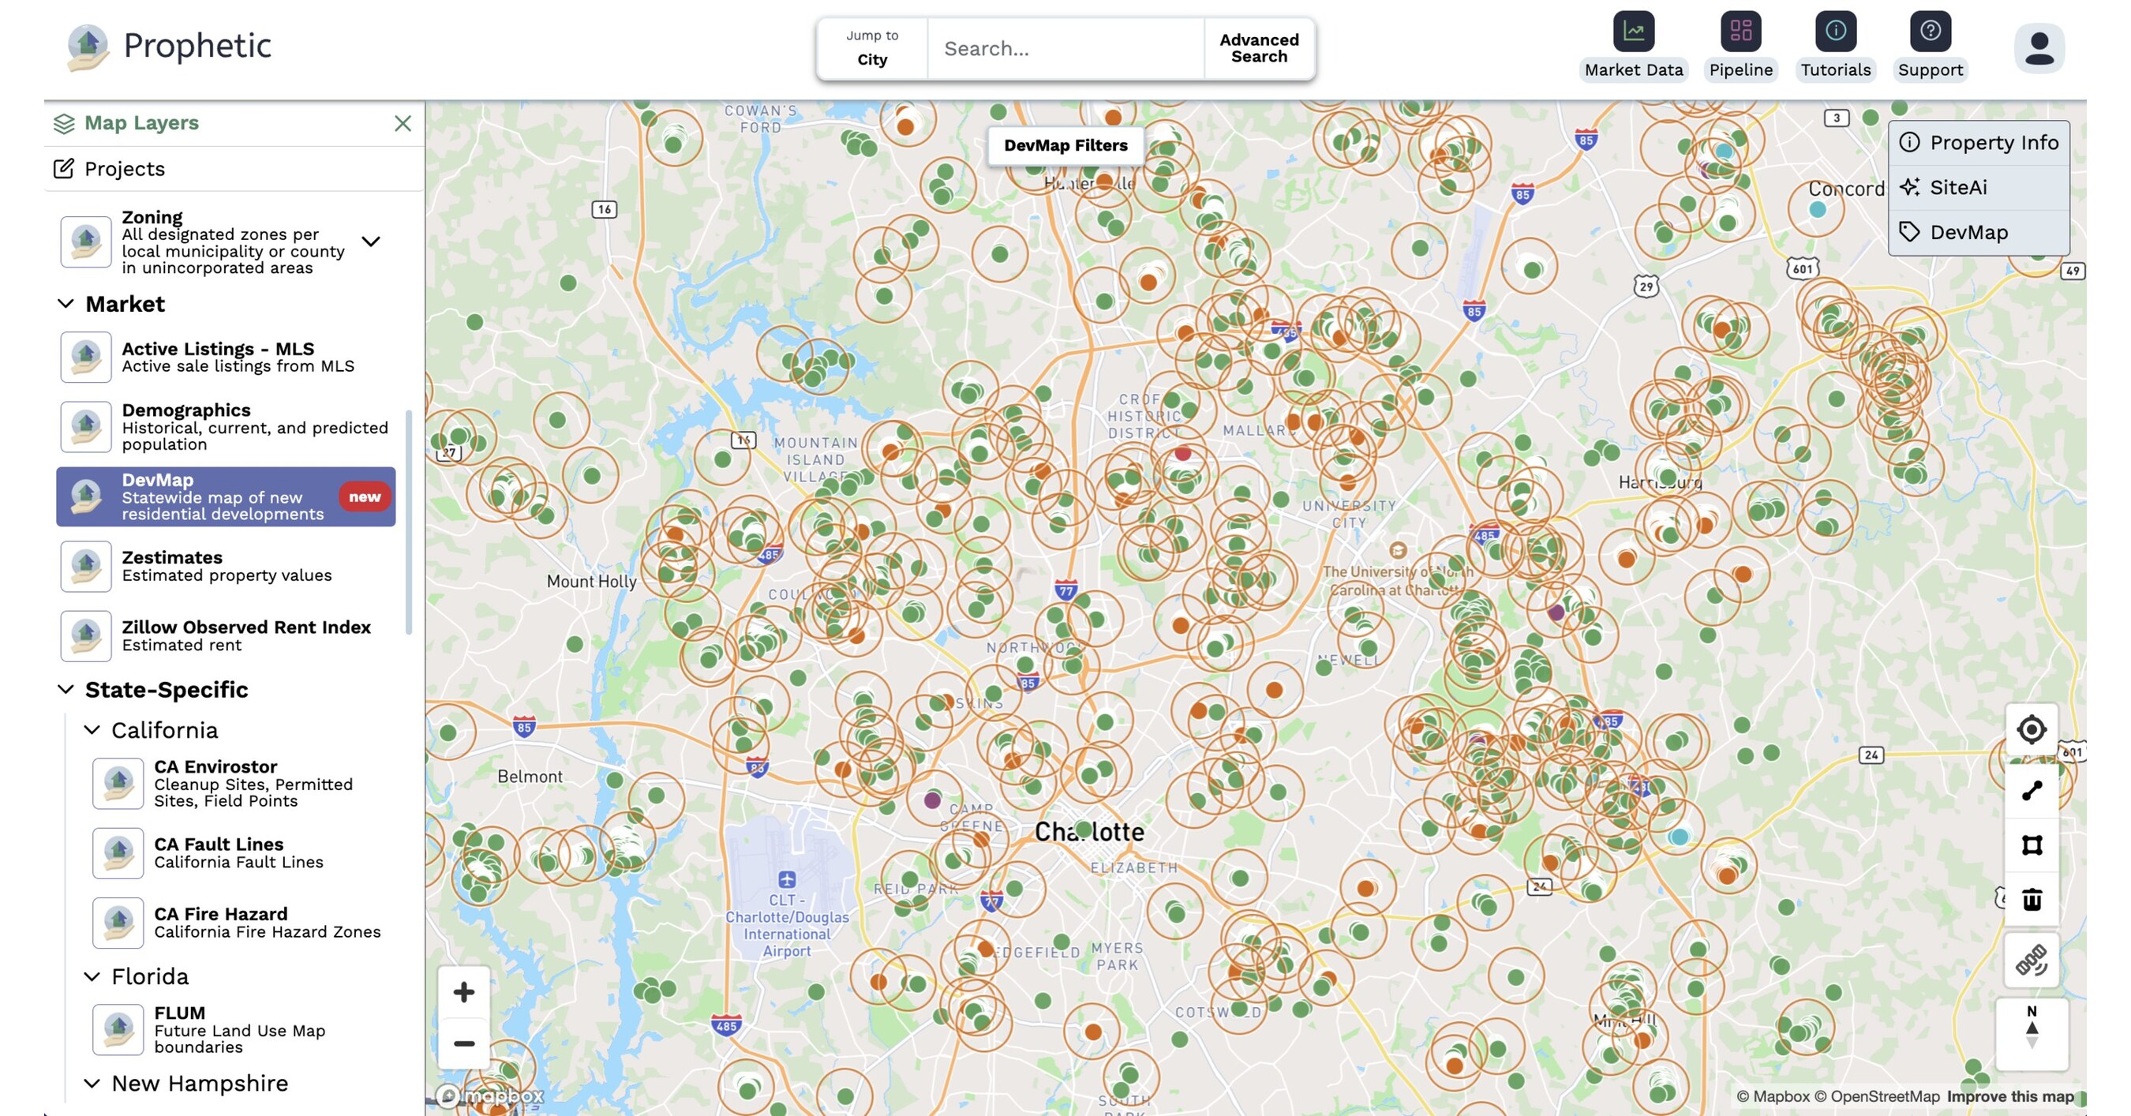Collapse the Florida group
Screen dimensions: 2131x1116
click(92, 976)
